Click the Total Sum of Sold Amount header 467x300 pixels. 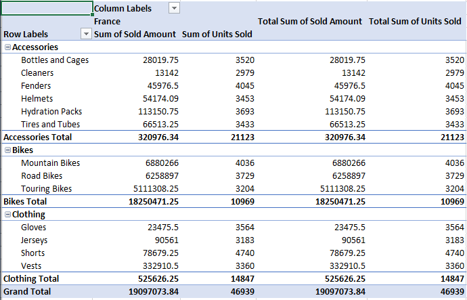[x=310, y=21]
